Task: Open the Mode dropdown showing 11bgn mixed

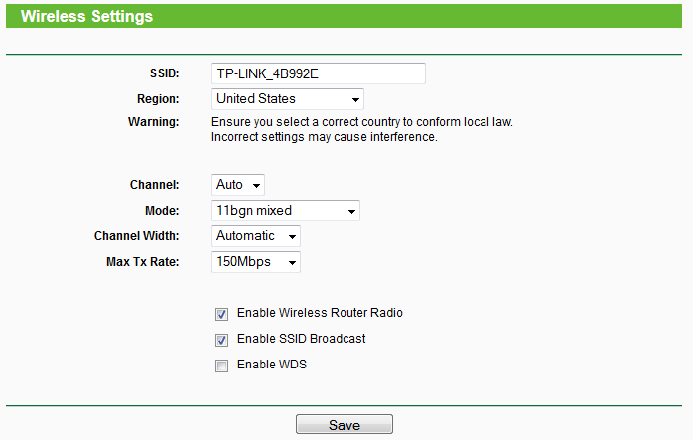Action: click(286, 211)
